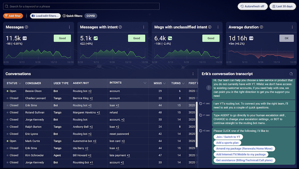Open the Messages card three-dot menu
Screen dimensions: 299x169
[69, 27]
